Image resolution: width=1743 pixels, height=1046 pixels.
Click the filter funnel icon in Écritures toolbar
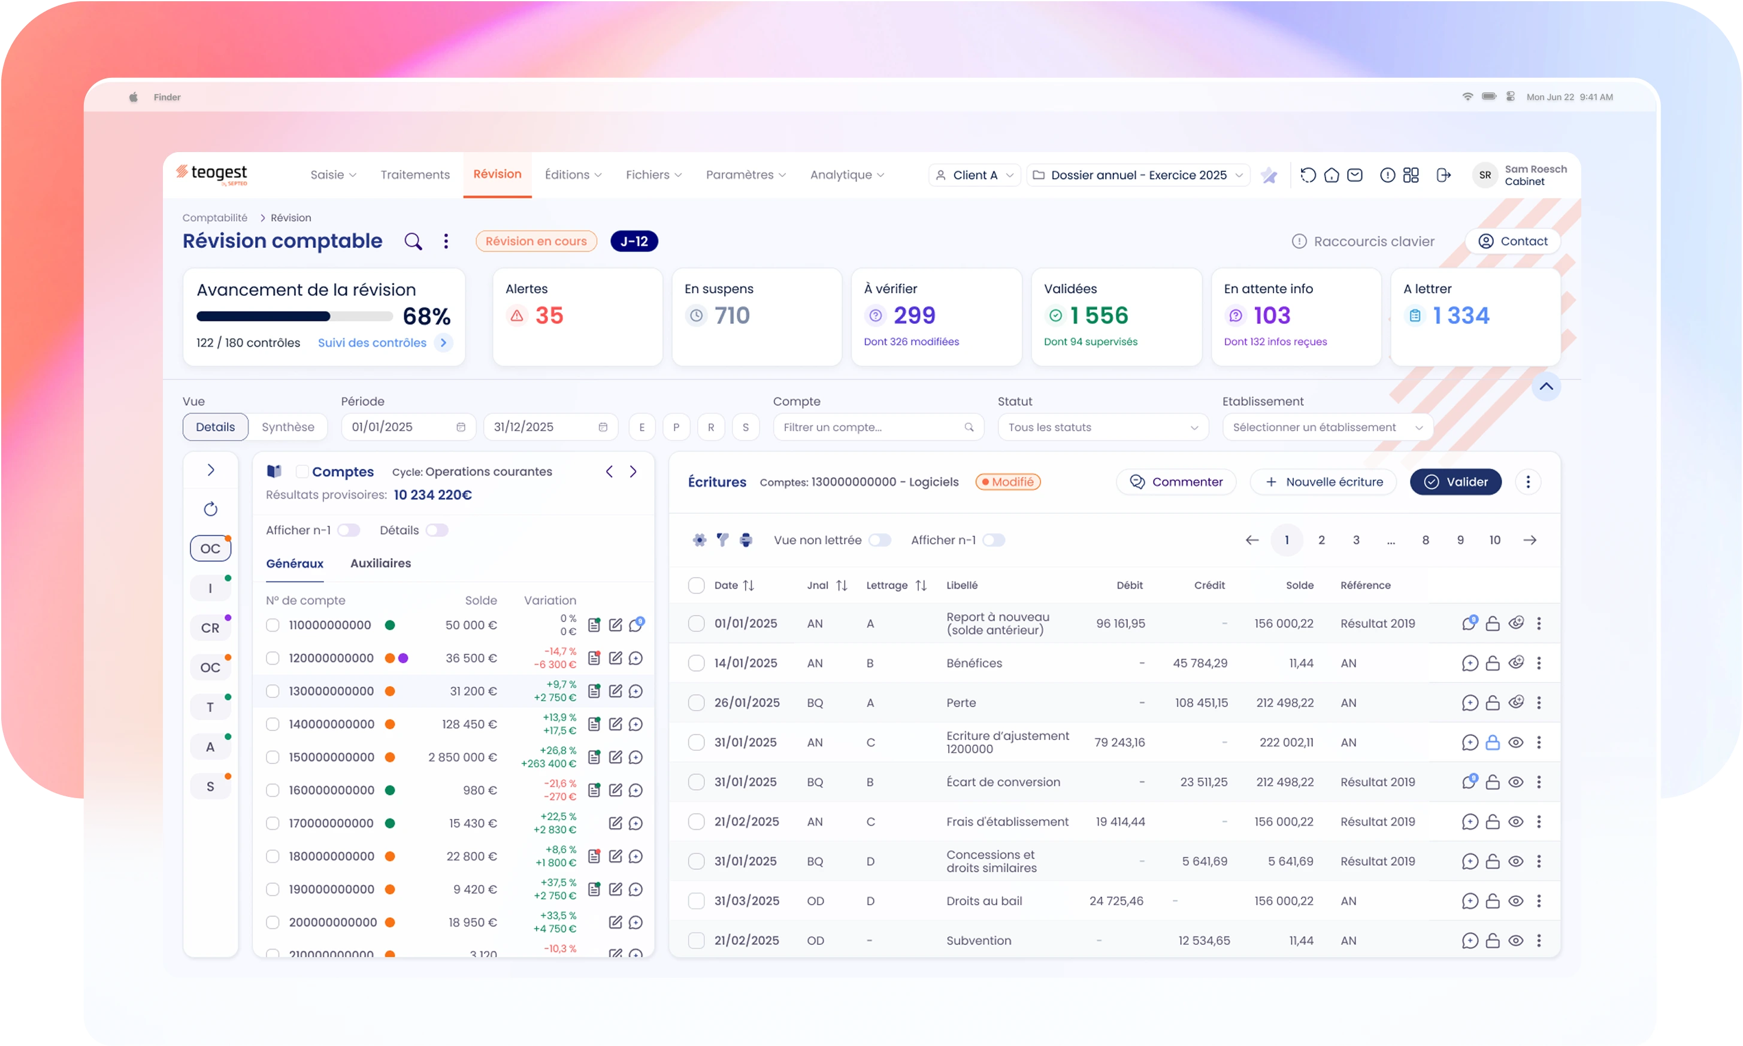click(722, 540)
